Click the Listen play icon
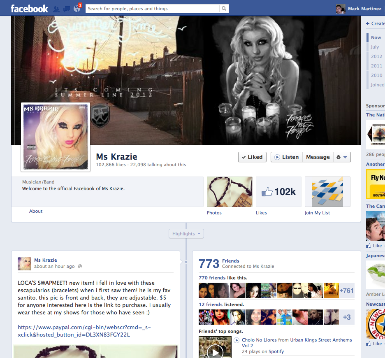This screenshot has height=358, width=385. point(277,157)
